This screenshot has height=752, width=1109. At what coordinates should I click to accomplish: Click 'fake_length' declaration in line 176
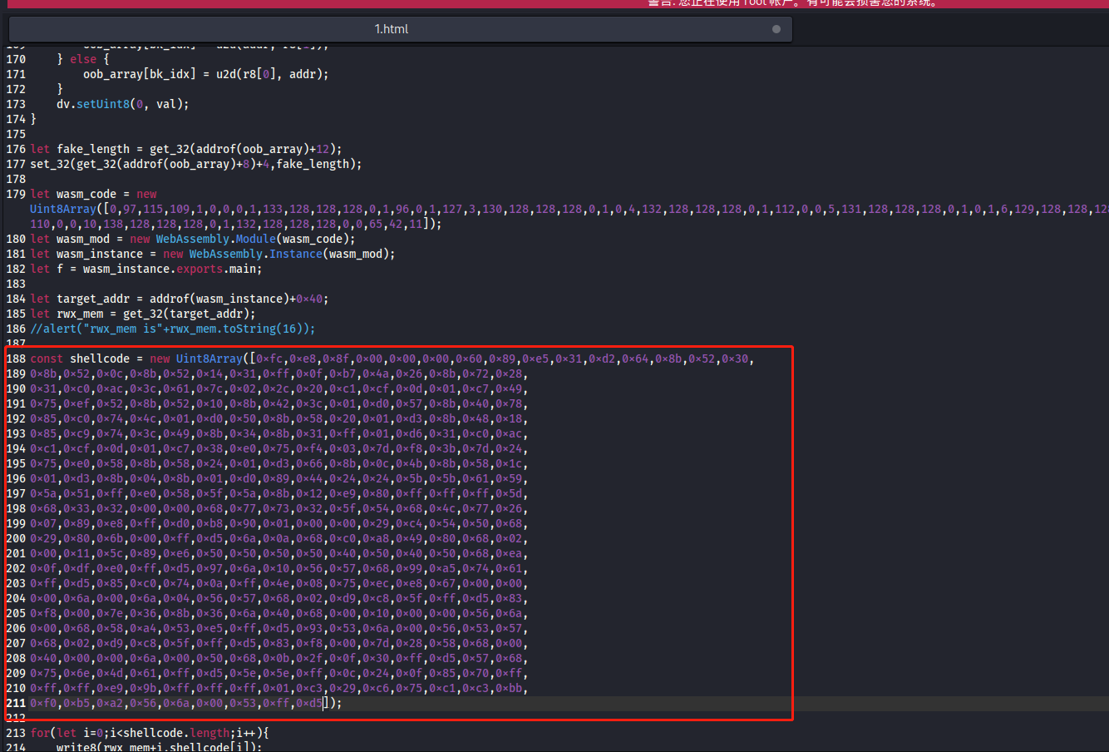[x=93, y=149]
